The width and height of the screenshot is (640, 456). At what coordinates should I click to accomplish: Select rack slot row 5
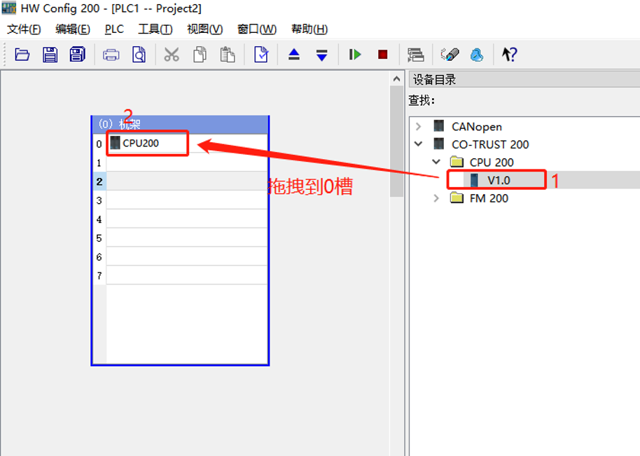click(181, 237)
